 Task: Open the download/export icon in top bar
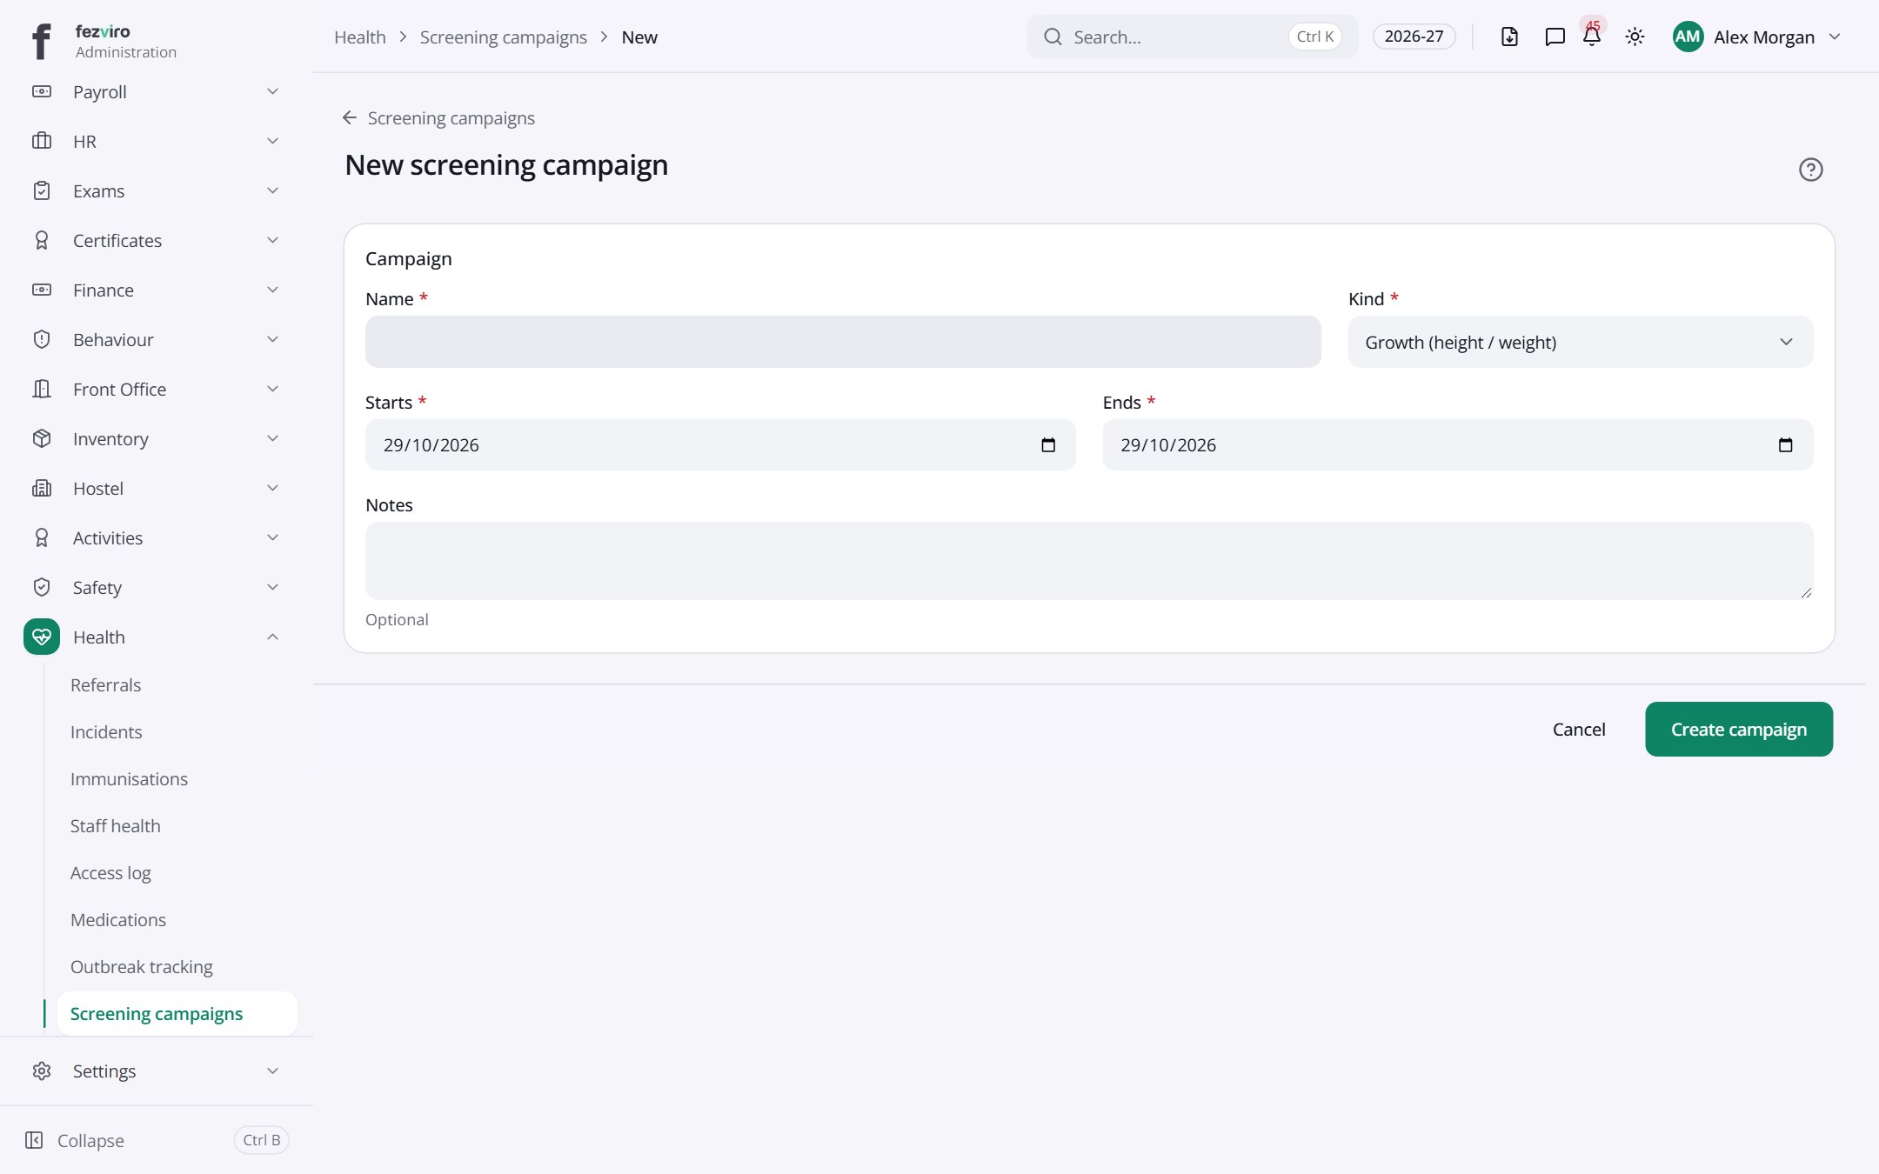(1509, 37)
